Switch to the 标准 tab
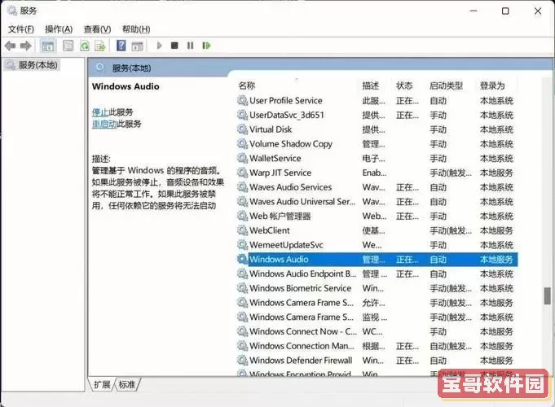The image size is (555, 407). pyautogui.click(x=127, y=384)
